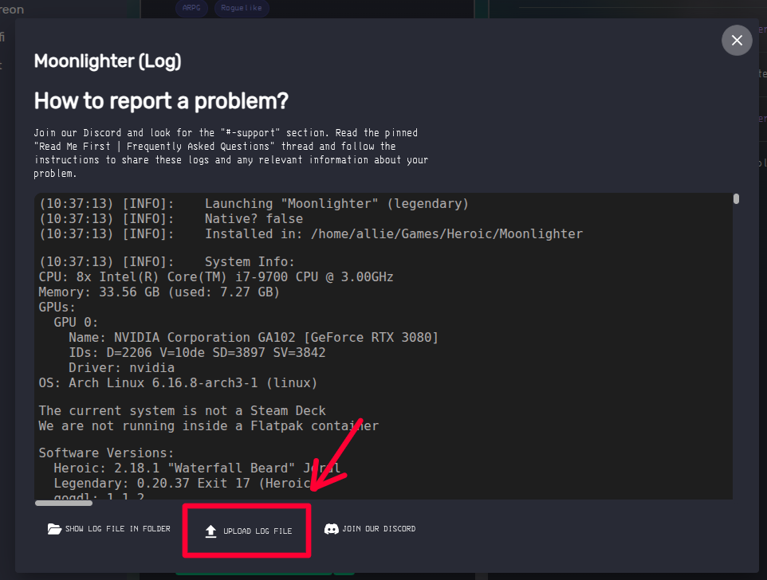Click the folder icon for show log file
Viewport: 767px width, 580px height.
54,529
